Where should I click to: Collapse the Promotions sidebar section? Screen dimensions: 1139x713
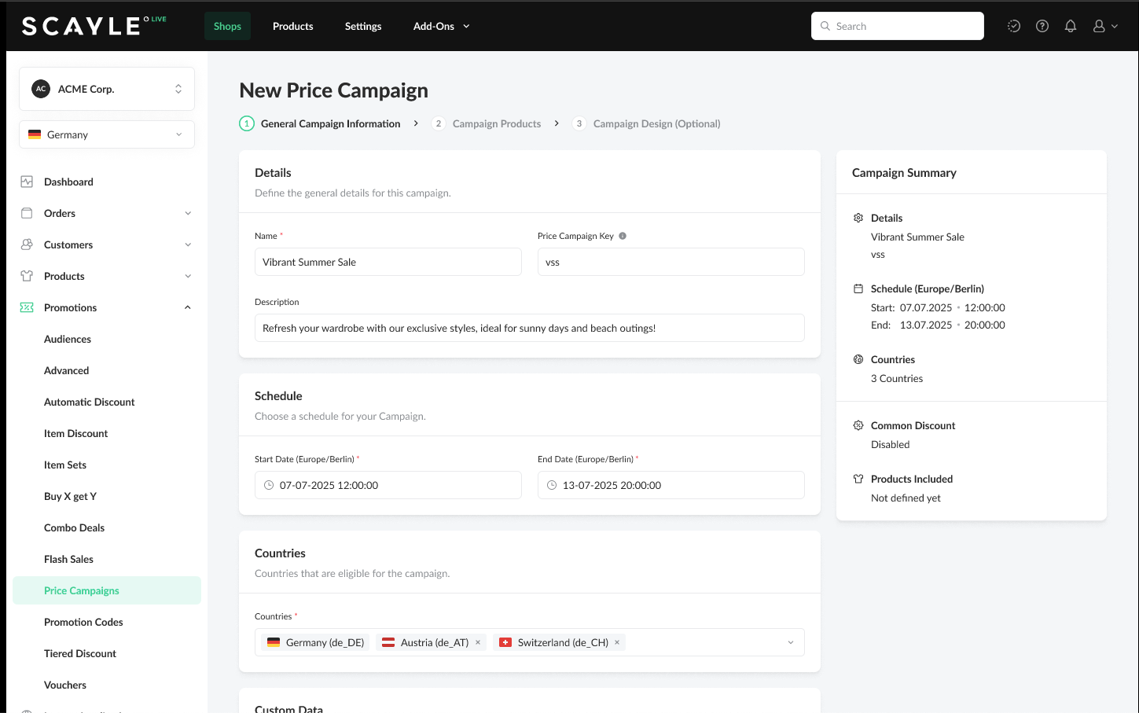click(x=187, y=307)
